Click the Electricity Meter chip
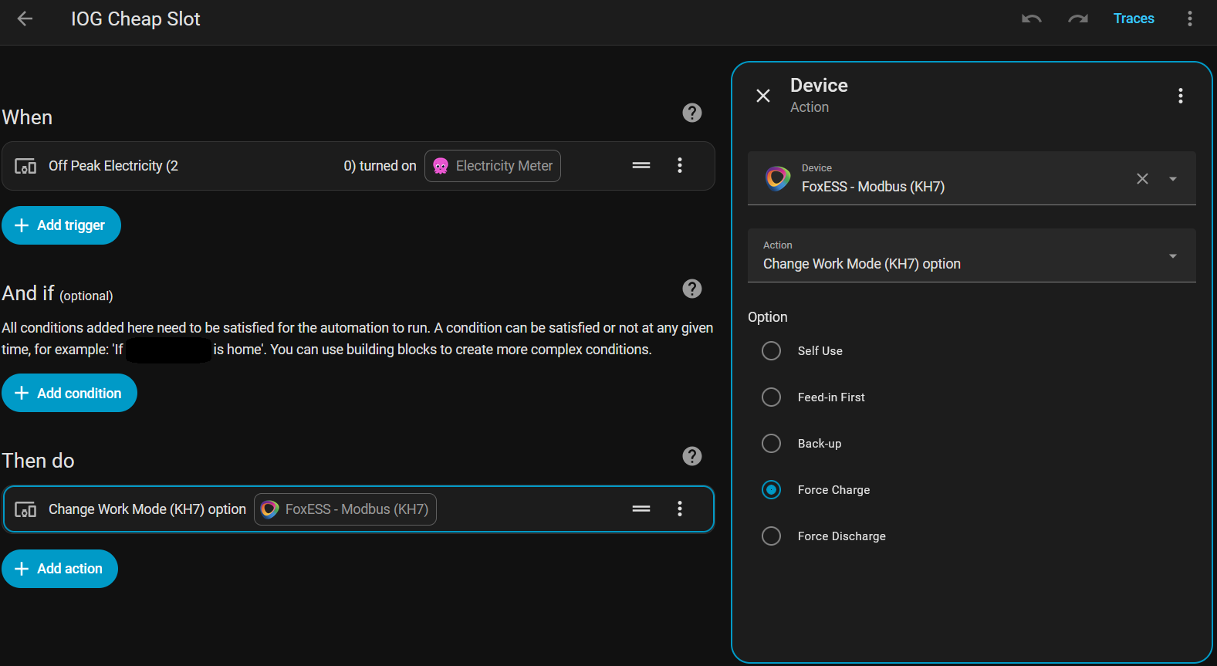Image resolution: width=1217 pixels, height=666 pixels. click(492, 166)
